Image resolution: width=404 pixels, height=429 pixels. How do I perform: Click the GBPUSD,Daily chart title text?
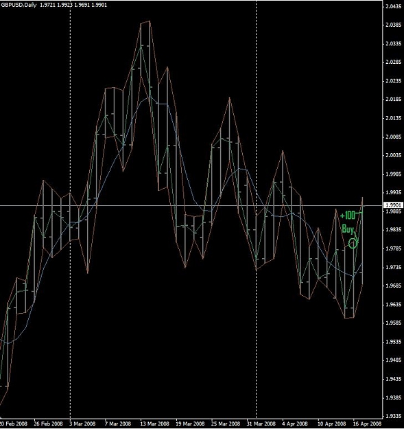(x=19, y=5)
